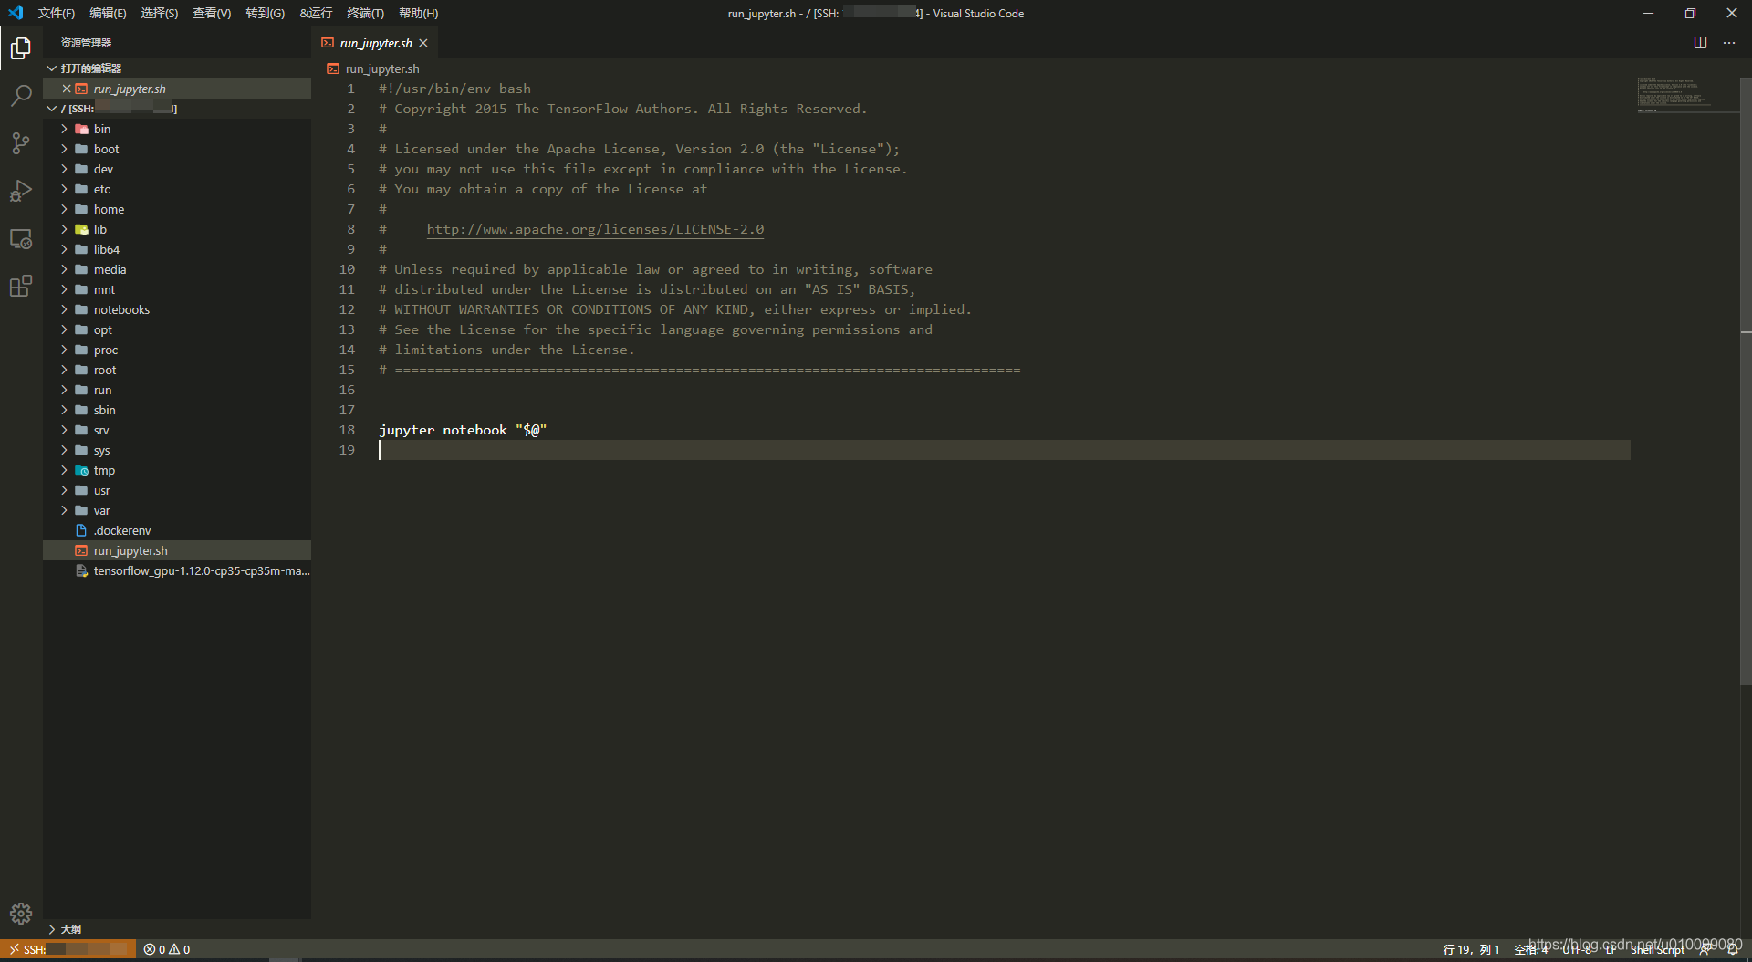The height and width of the screenshot is (962, 1752).
Task: Click the editor vertical scrollbar
Action: point(1746,382)
